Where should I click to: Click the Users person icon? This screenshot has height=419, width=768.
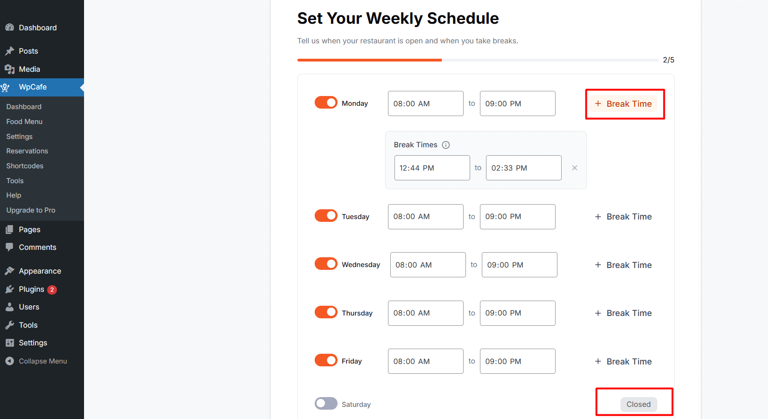click(9, 307)
